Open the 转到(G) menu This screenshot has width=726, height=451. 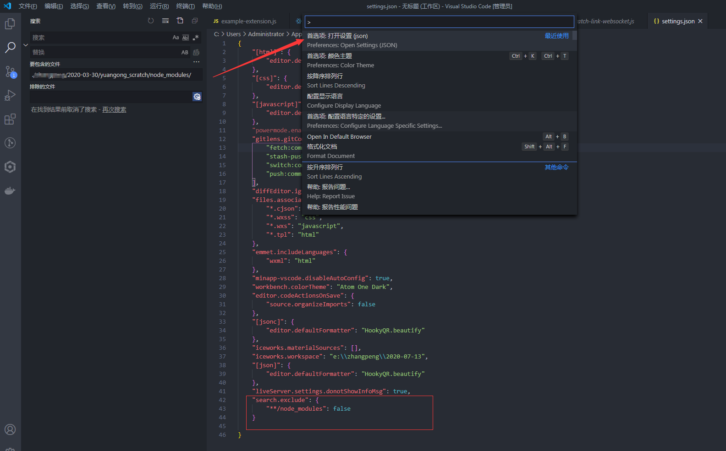point(132,6)
